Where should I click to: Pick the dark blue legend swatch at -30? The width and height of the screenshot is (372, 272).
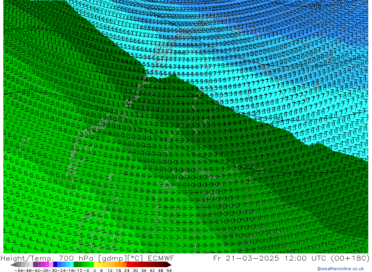[x=55, y=265]
